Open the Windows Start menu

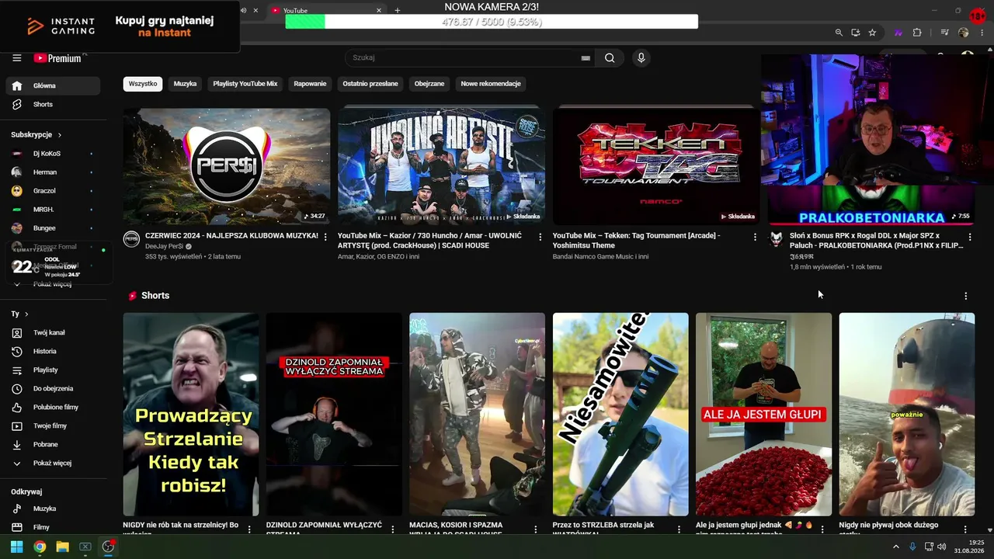(16, 547)
